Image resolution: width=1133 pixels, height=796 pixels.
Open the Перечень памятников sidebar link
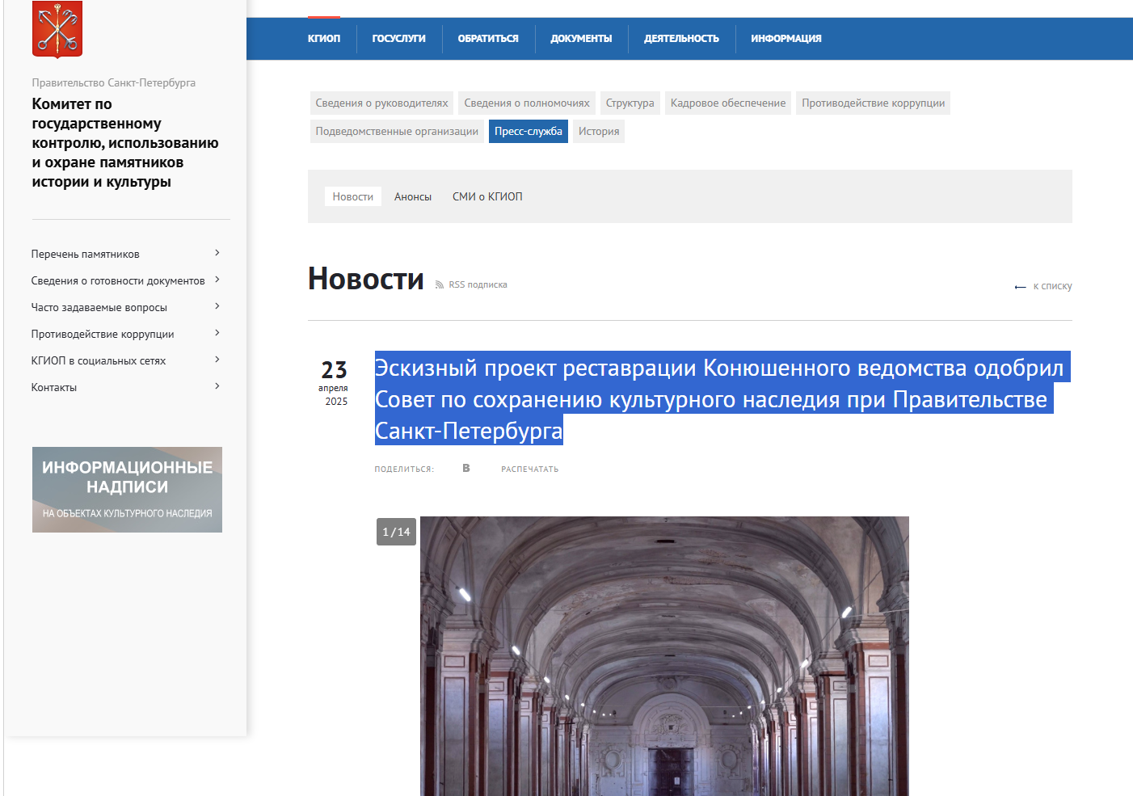(86, 254)
